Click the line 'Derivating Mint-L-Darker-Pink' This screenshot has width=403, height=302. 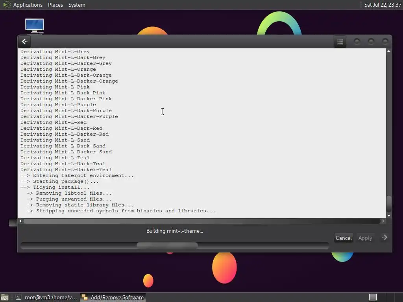[x=66, y=99]
